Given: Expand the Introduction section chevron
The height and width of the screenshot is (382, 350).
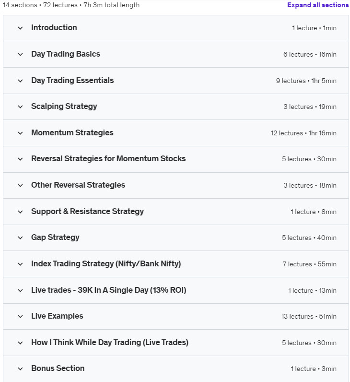Looking at the screenshot, I should coord(21,28).
